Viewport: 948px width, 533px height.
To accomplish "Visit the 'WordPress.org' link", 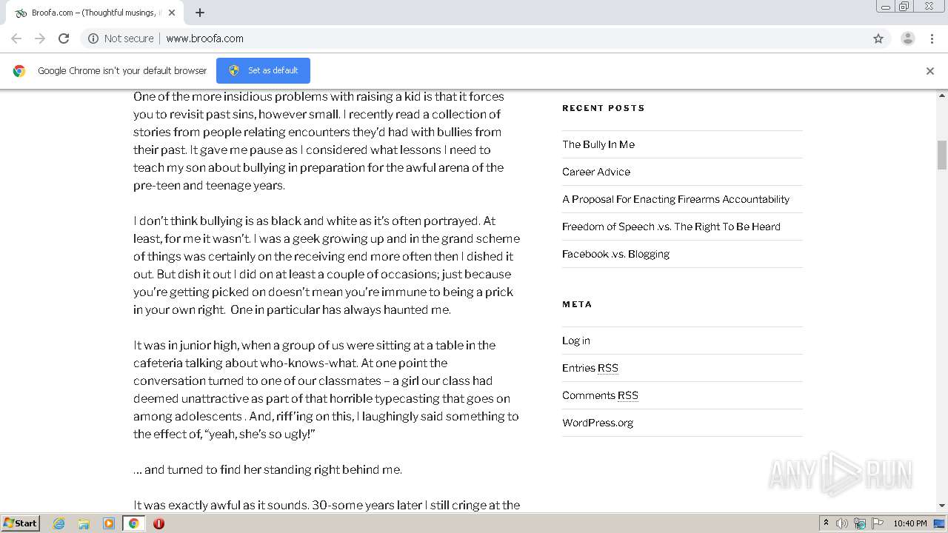I will pos(598,423).
